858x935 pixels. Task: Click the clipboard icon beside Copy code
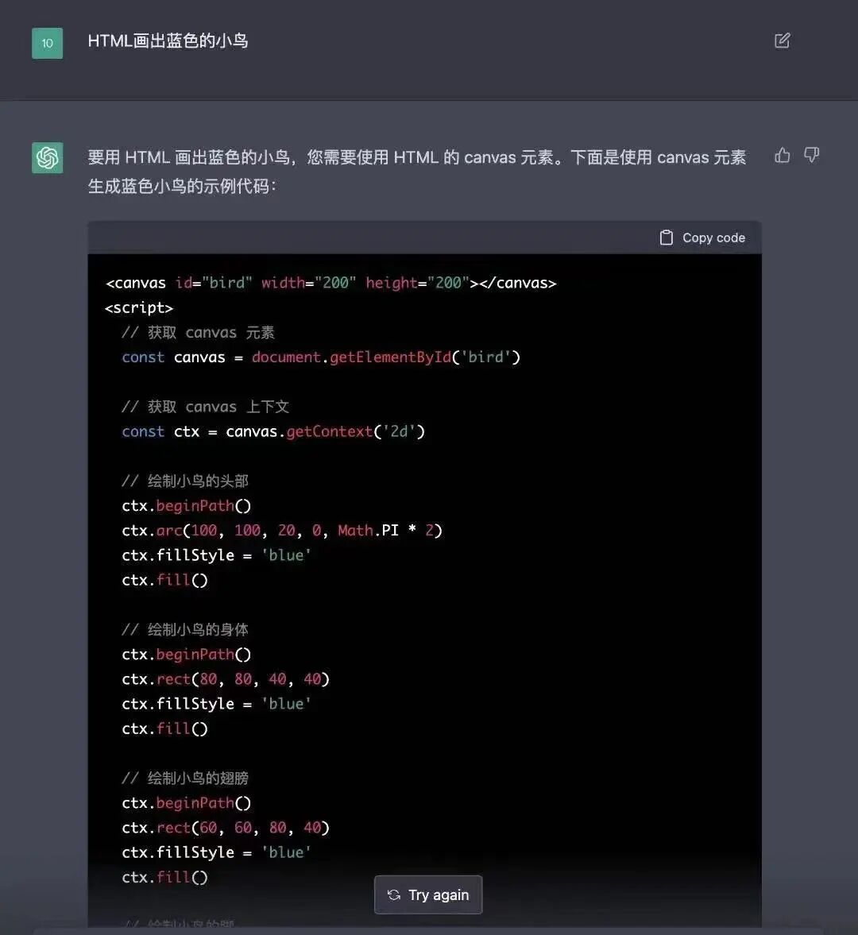coord(666,238)
